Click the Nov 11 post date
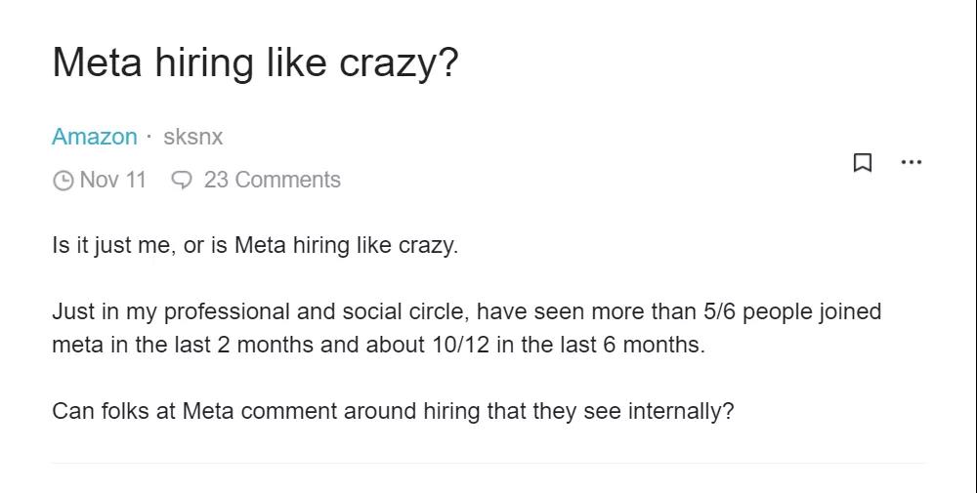 pos(112,180)
